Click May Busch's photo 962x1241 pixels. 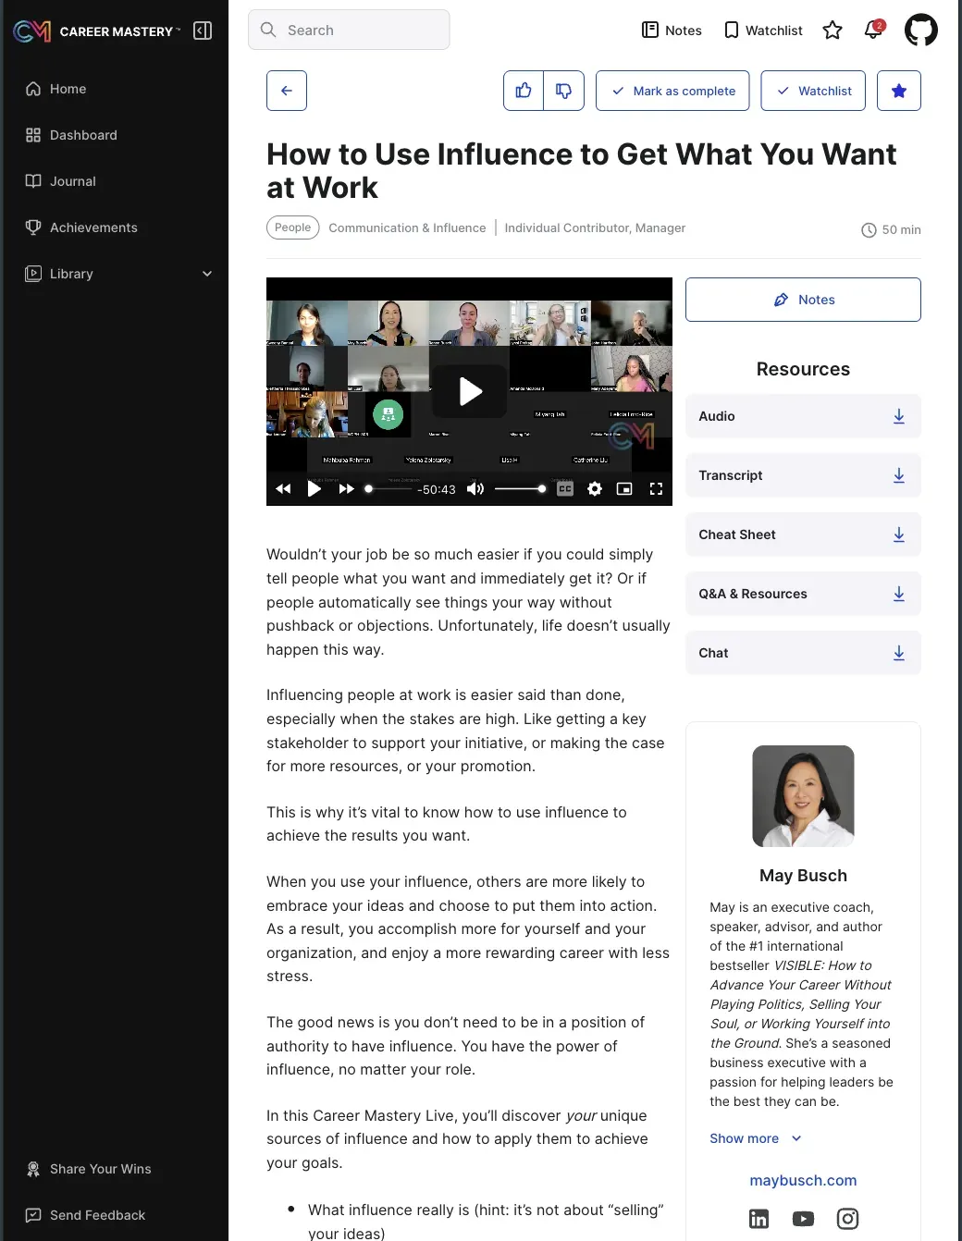click(803, 796)
